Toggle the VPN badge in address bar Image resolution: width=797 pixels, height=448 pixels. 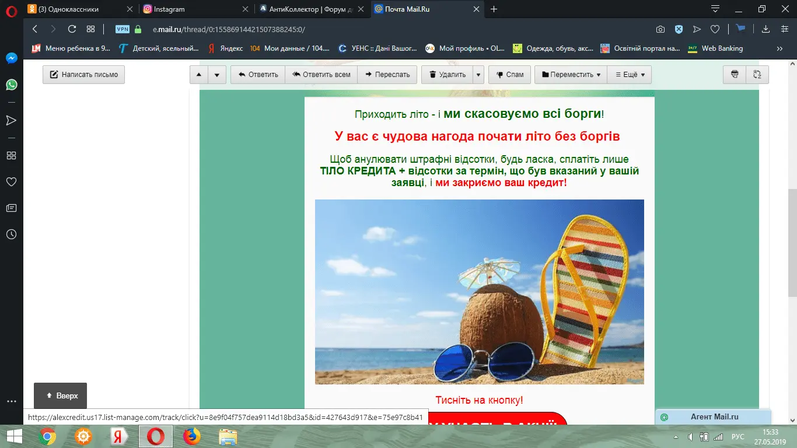123,29
